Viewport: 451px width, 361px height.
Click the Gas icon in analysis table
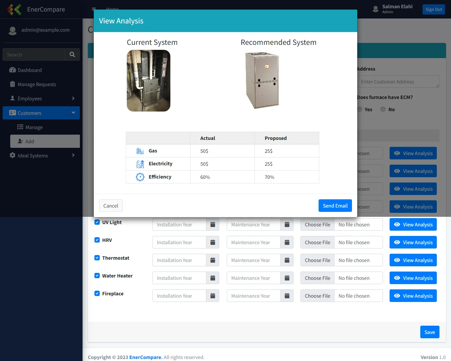140,151
